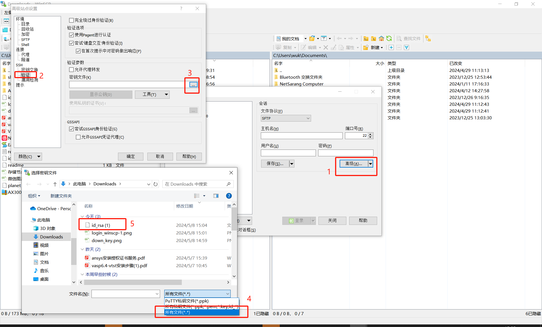Toggle 在首次提示中对密码做出响应 checkbox
This screenshot has height=327, width=542.
click(78, 51)
